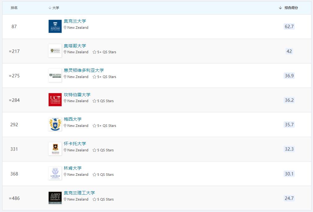The image size is (313, 212).
Task: Toggle descending sort on the 综合得分 column
Action: click(x=280, y=8)
